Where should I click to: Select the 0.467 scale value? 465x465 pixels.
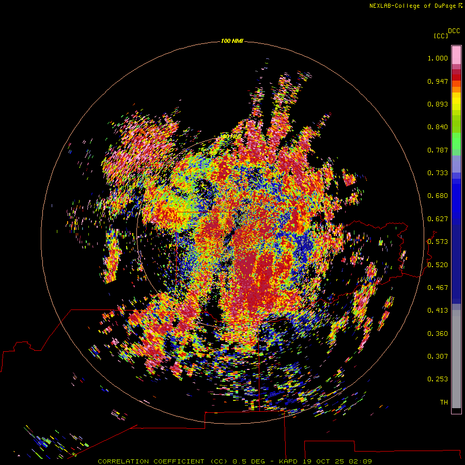(438, 288)
